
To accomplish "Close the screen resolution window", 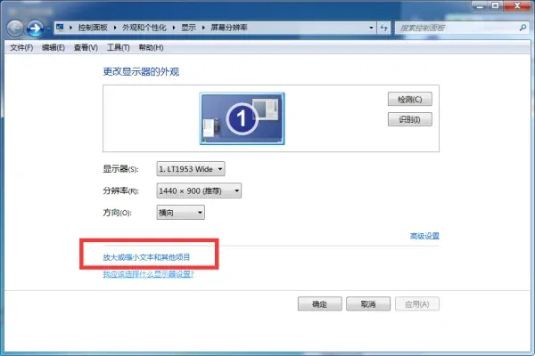I will point(517,6).
